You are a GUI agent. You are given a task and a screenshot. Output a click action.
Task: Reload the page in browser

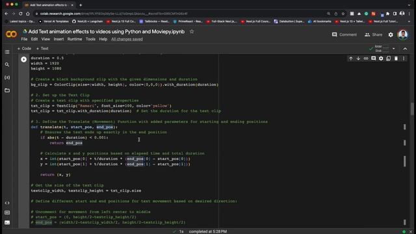click(x=20, y=14)
